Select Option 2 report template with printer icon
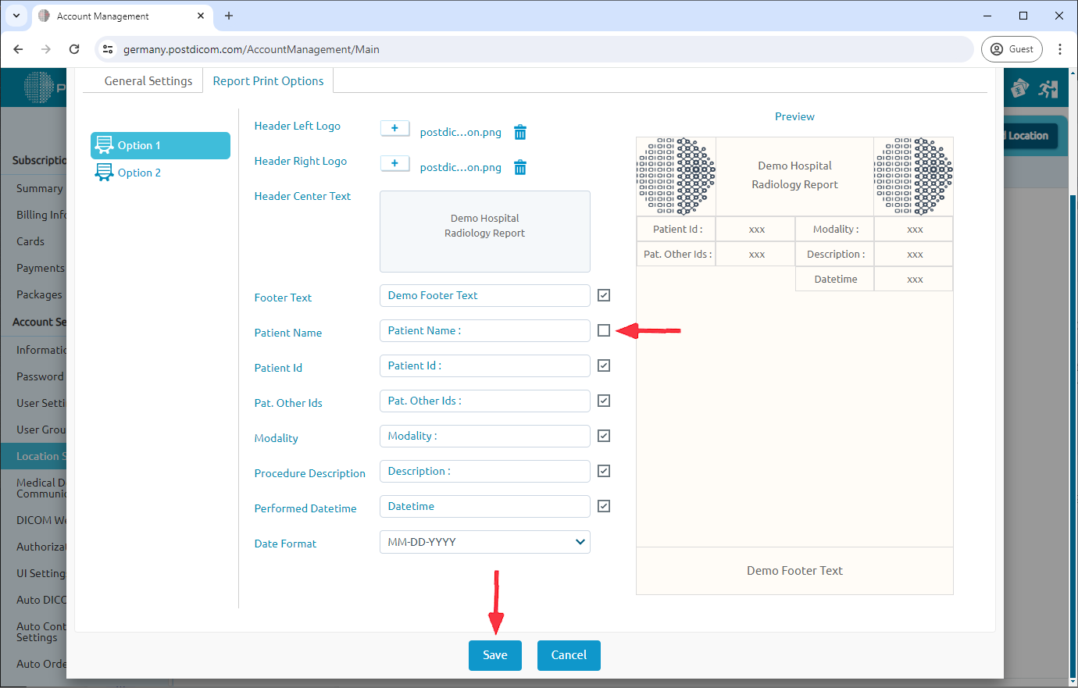Viewport: 1078px width, 688px height. point(137,172)
